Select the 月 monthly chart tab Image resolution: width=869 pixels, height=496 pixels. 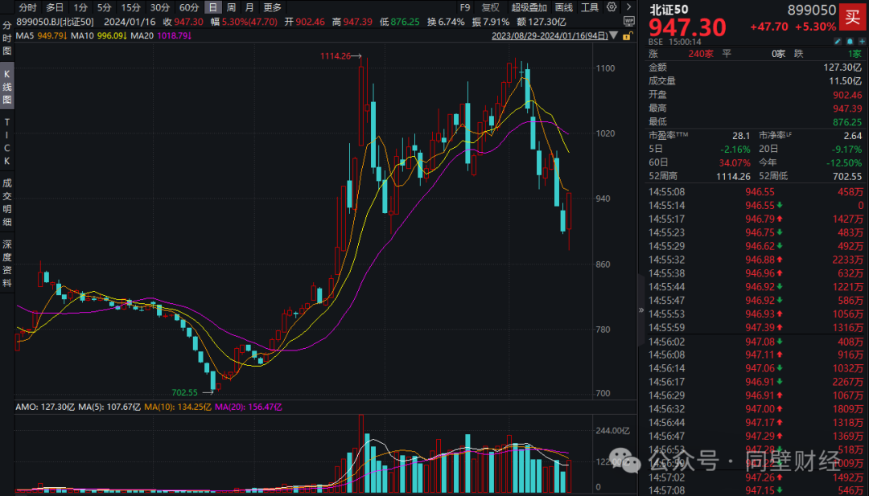pos(249,7)
